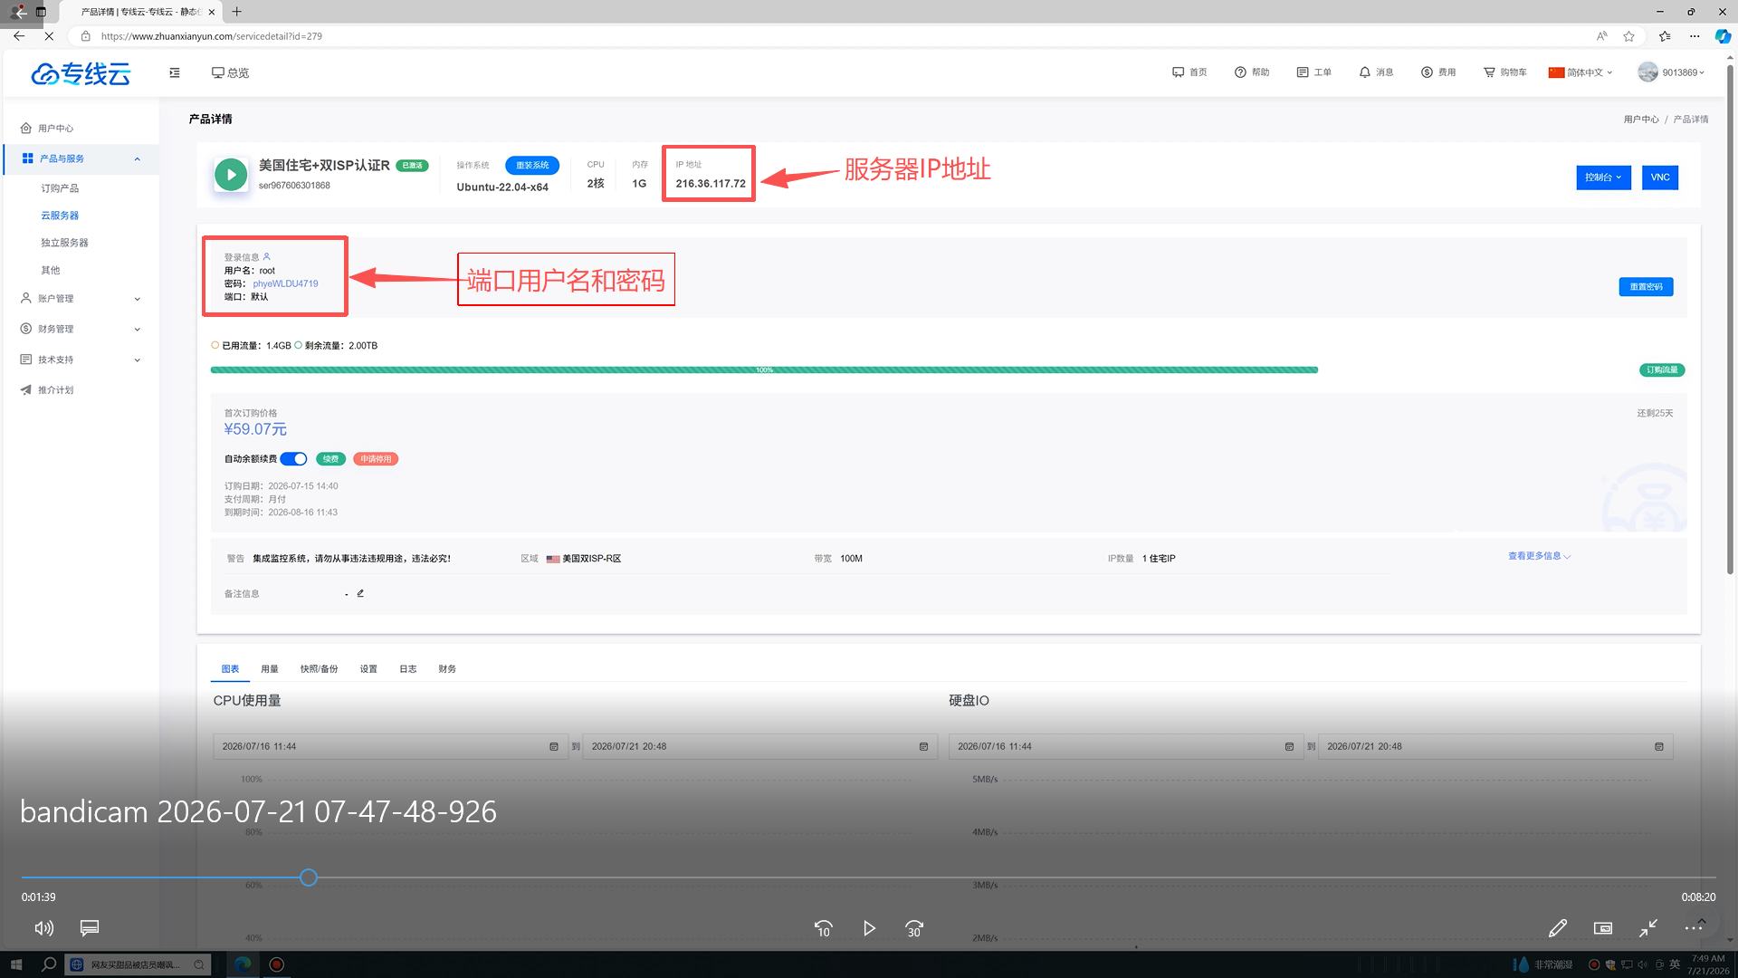Open account menu 9013869
This screenshot has width=1738, height=978.
point(1671,72)
